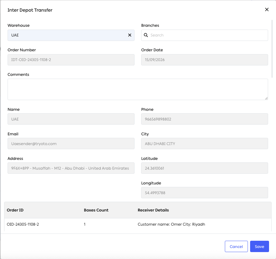Select the Address field with Musaffah
Screen dimensions: 276x259
[71, 168]
